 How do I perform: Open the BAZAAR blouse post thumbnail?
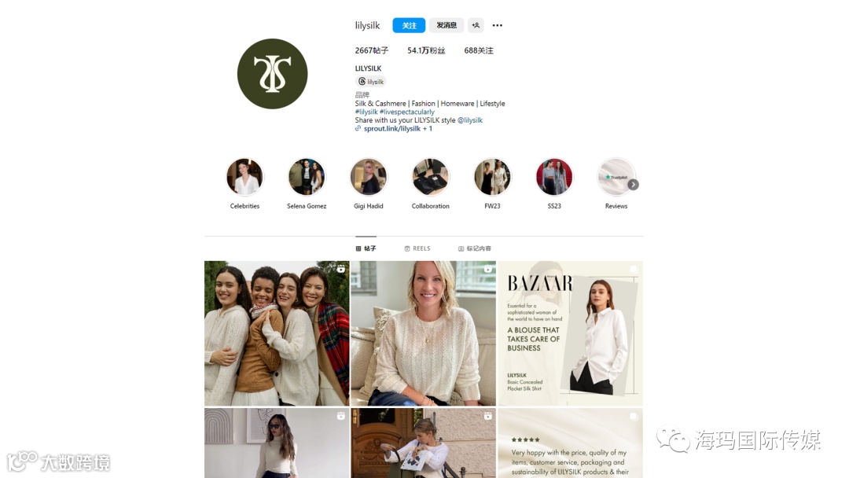[570, 333]
